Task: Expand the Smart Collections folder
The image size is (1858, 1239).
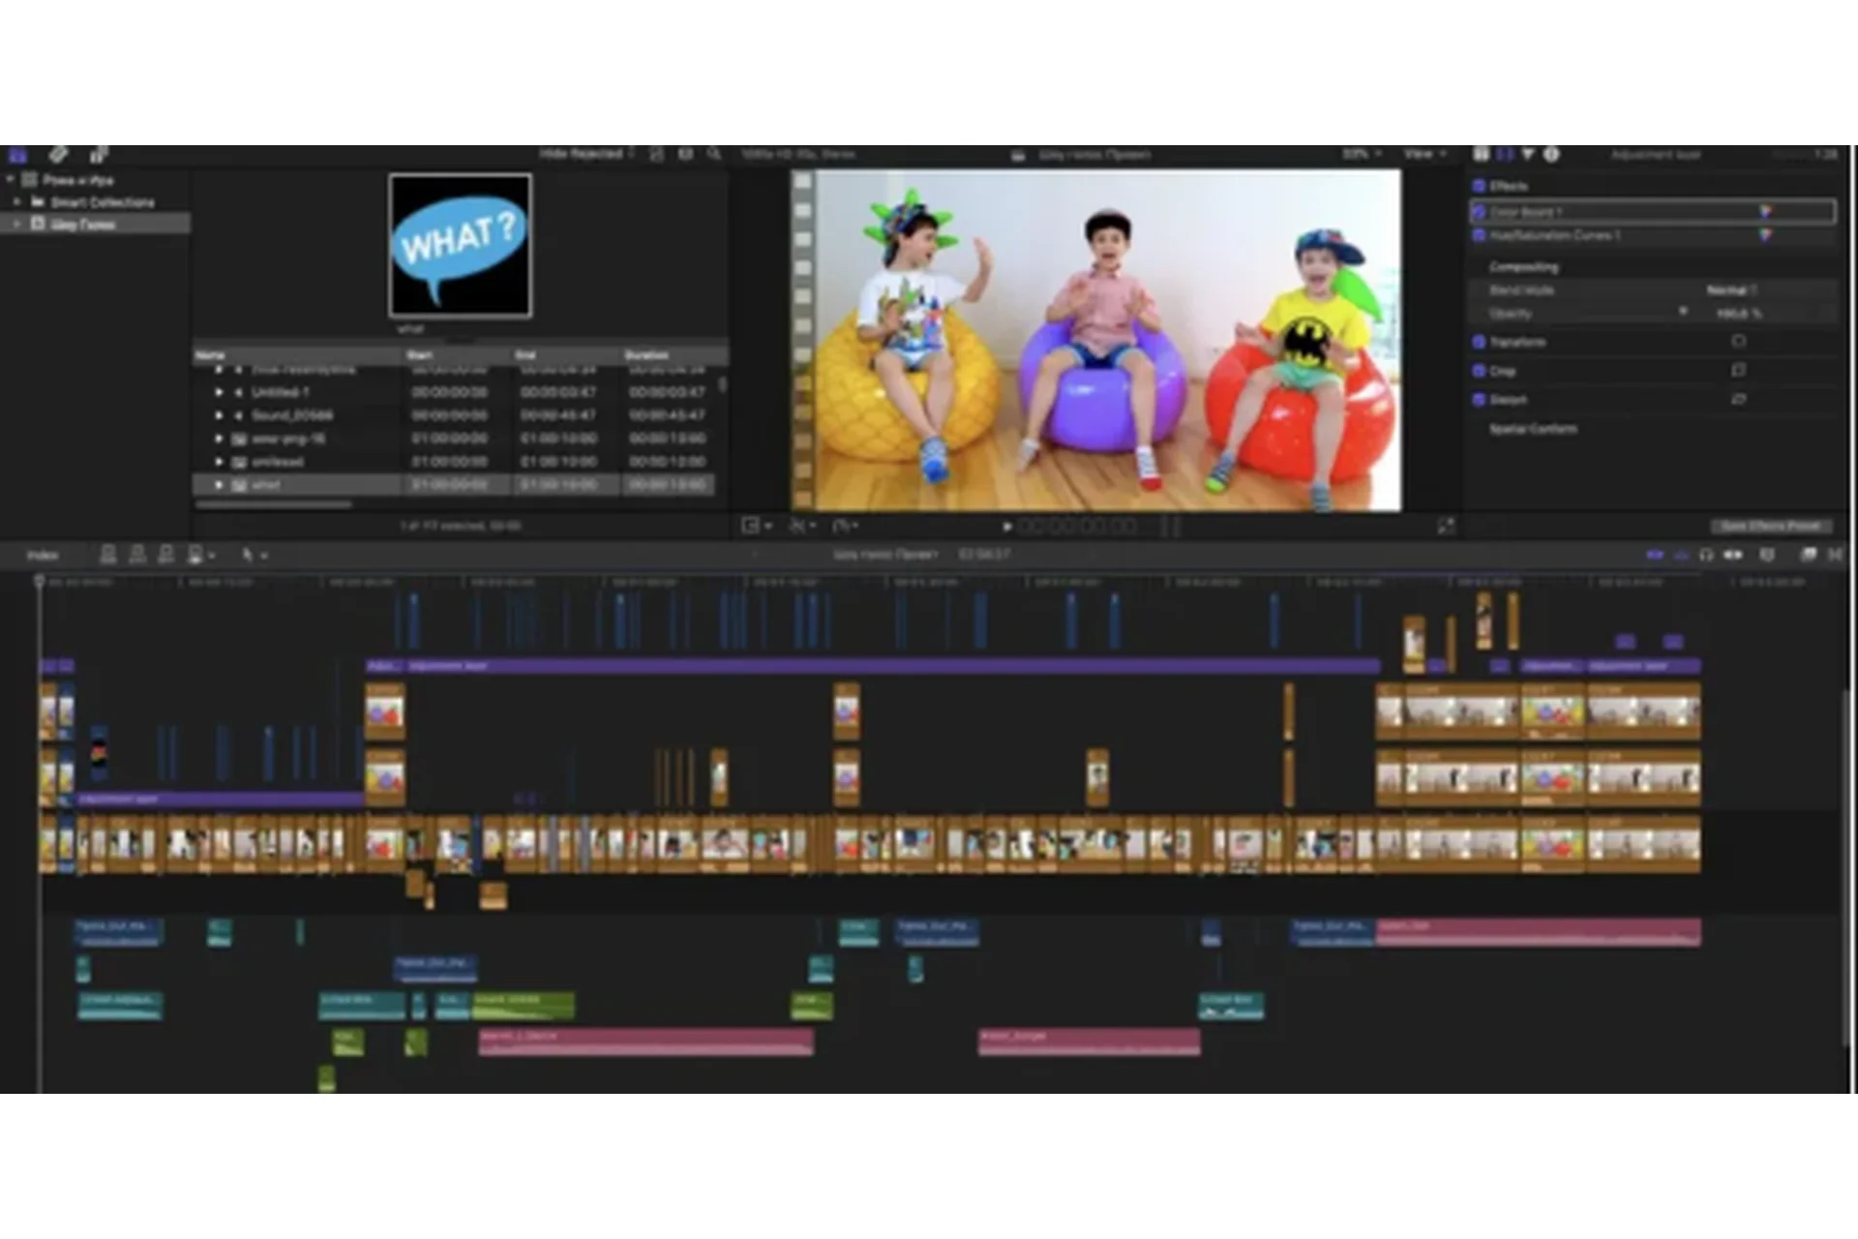Action: point(16,202)
